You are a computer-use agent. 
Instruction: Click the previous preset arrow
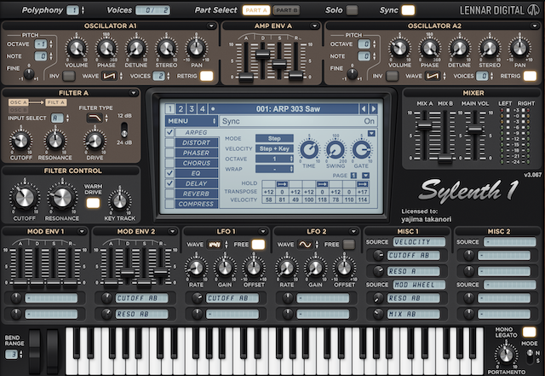[364, 108]
